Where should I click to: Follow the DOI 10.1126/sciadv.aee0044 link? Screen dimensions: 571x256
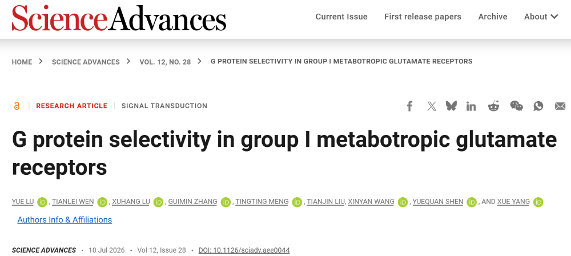coord(244,250)
